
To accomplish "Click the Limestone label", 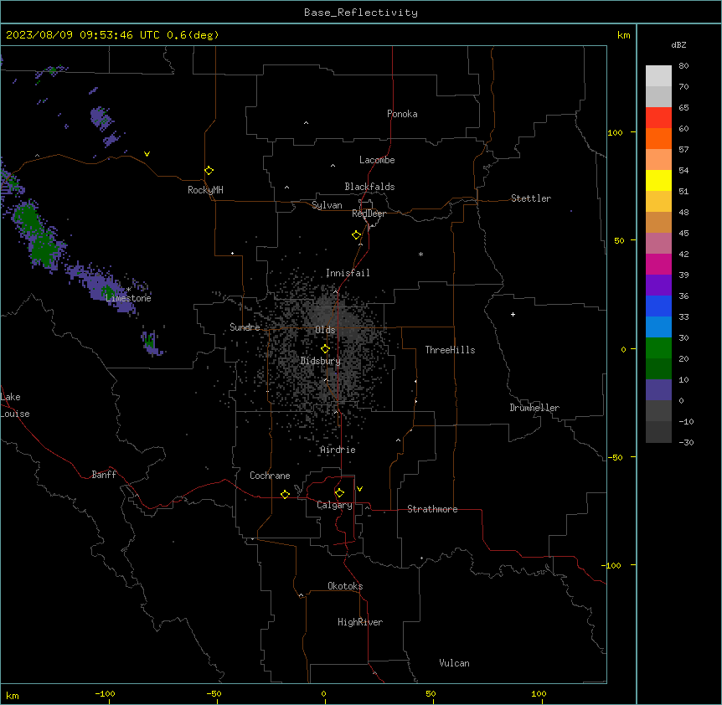I will pyautogui.click(x=128, y=298).
